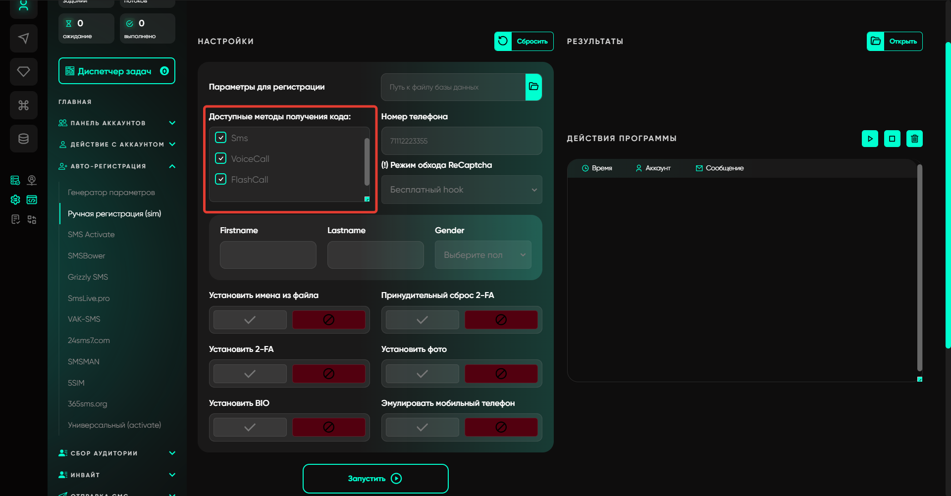The height and width of the screenshot is (496, 951).
Task: Click the trash icon in program actions
Action: (914, 139)
